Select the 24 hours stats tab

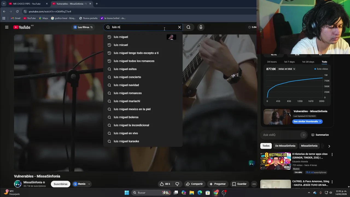272,62
